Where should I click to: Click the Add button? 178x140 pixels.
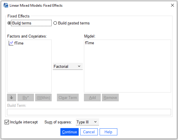point(92,98)
